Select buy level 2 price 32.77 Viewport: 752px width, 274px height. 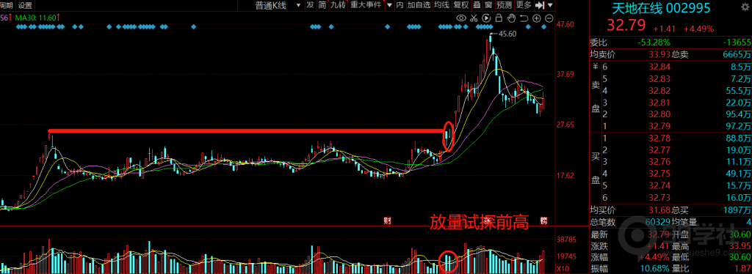[x=659, y=151]
